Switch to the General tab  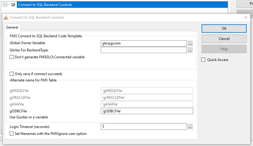12,27
